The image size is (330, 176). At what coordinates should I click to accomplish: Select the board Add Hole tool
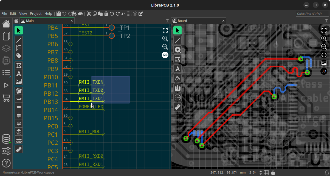tap(177, 88)
